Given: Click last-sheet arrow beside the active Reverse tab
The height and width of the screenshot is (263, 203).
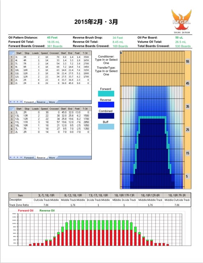Looking at the screenshot, I should [x=21, y=157].
